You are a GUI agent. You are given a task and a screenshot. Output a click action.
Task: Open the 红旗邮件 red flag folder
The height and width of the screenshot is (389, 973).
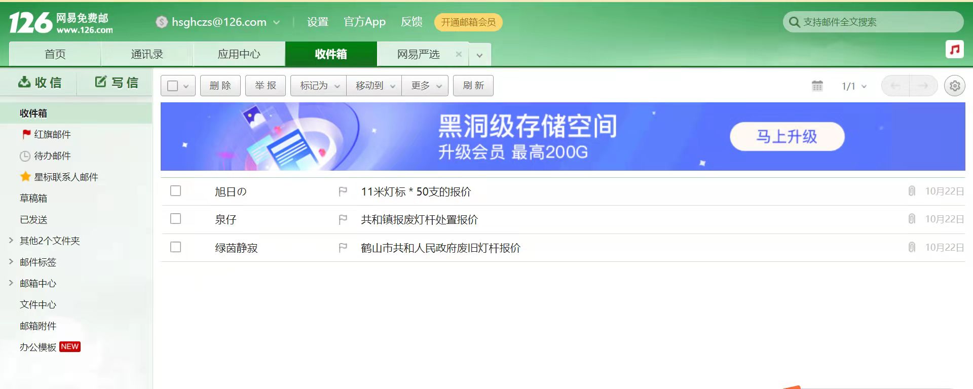coord(52,134)
